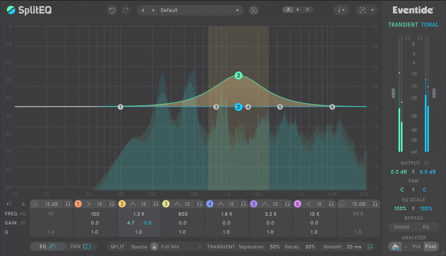
Task: Audition the split with the teal headphone icon
Action: [370, 246]
